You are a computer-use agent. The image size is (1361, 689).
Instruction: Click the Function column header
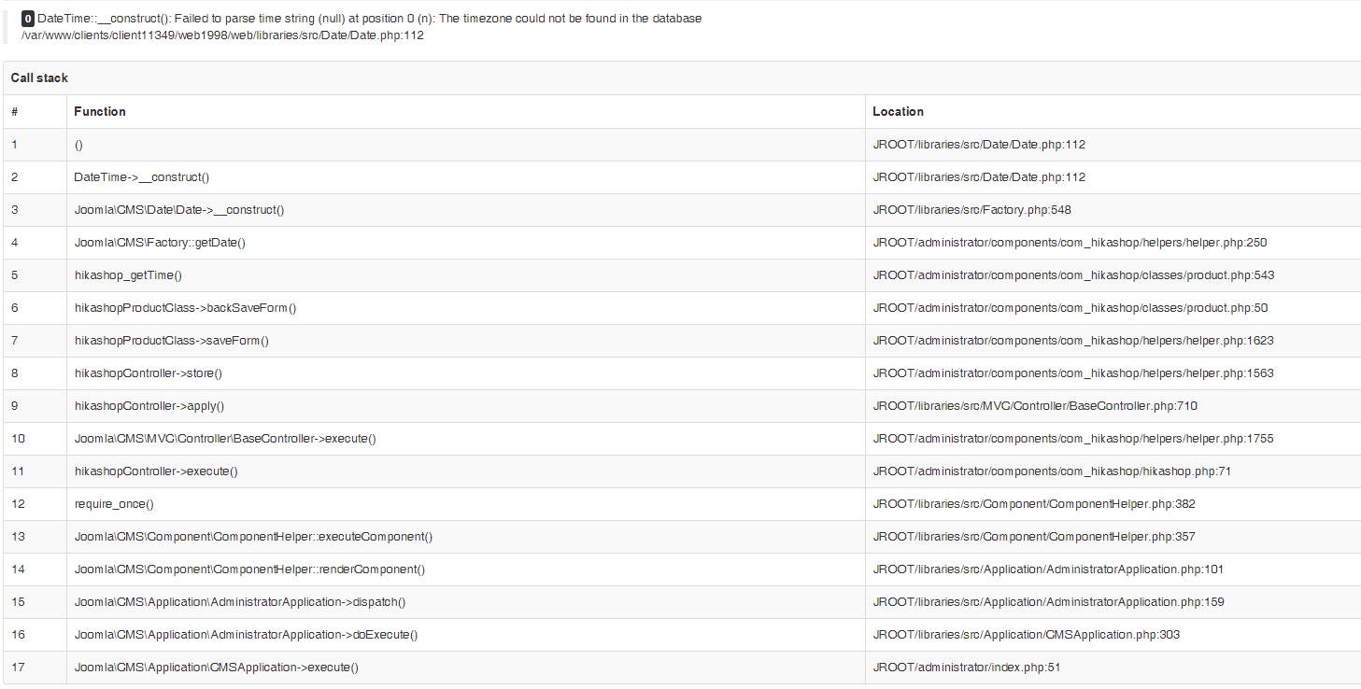tap(100, 111)
